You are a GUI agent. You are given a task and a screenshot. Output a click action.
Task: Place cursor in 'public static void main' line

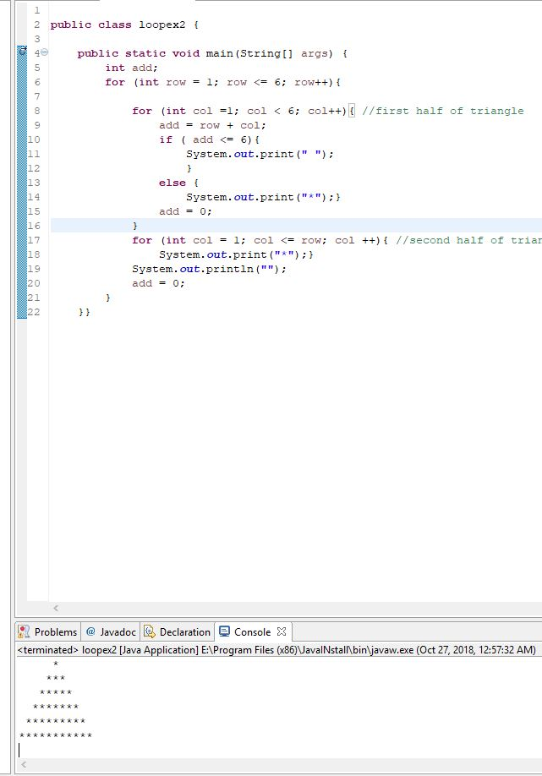212,53
